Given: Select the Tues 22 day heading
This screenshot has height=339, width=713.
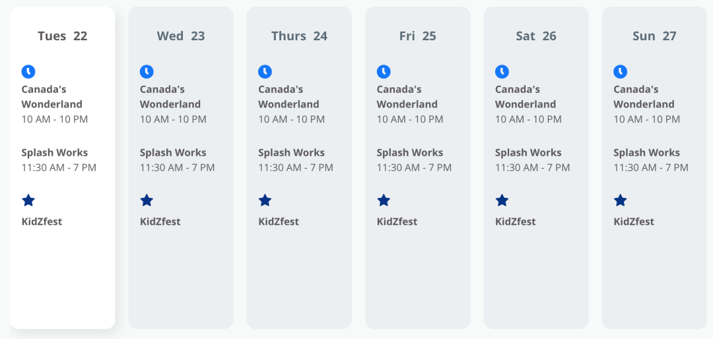Looking at the screenshot, I should tap(62, 36).
